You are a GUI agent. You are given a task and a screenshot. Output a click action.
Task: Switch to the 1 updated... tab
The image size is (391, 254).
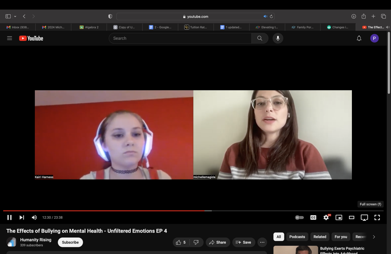[232, 27]
